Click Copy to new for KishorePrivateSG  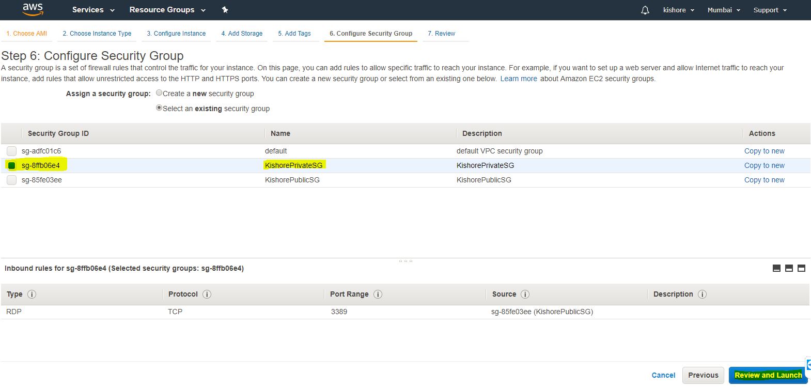764,165
